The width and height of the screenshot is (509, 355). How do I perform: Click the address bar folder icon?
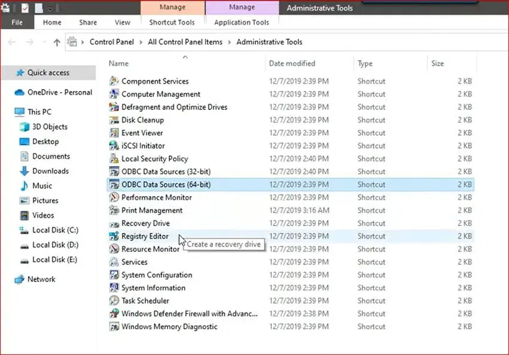(72, 42)
